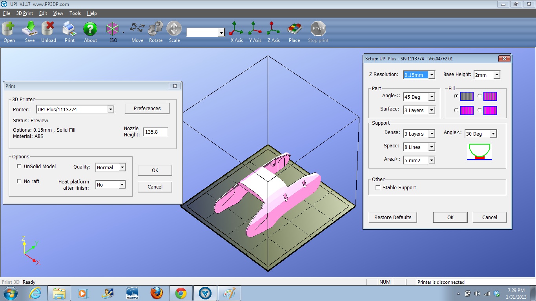Launch Firefox from the taskbar
The image size is (536, 301).
point(157,293)
